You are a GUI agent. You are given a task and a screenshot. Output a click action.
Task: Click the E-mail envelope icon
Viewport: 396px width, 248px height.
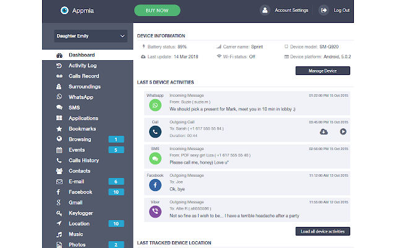click(x=59, y=182)
